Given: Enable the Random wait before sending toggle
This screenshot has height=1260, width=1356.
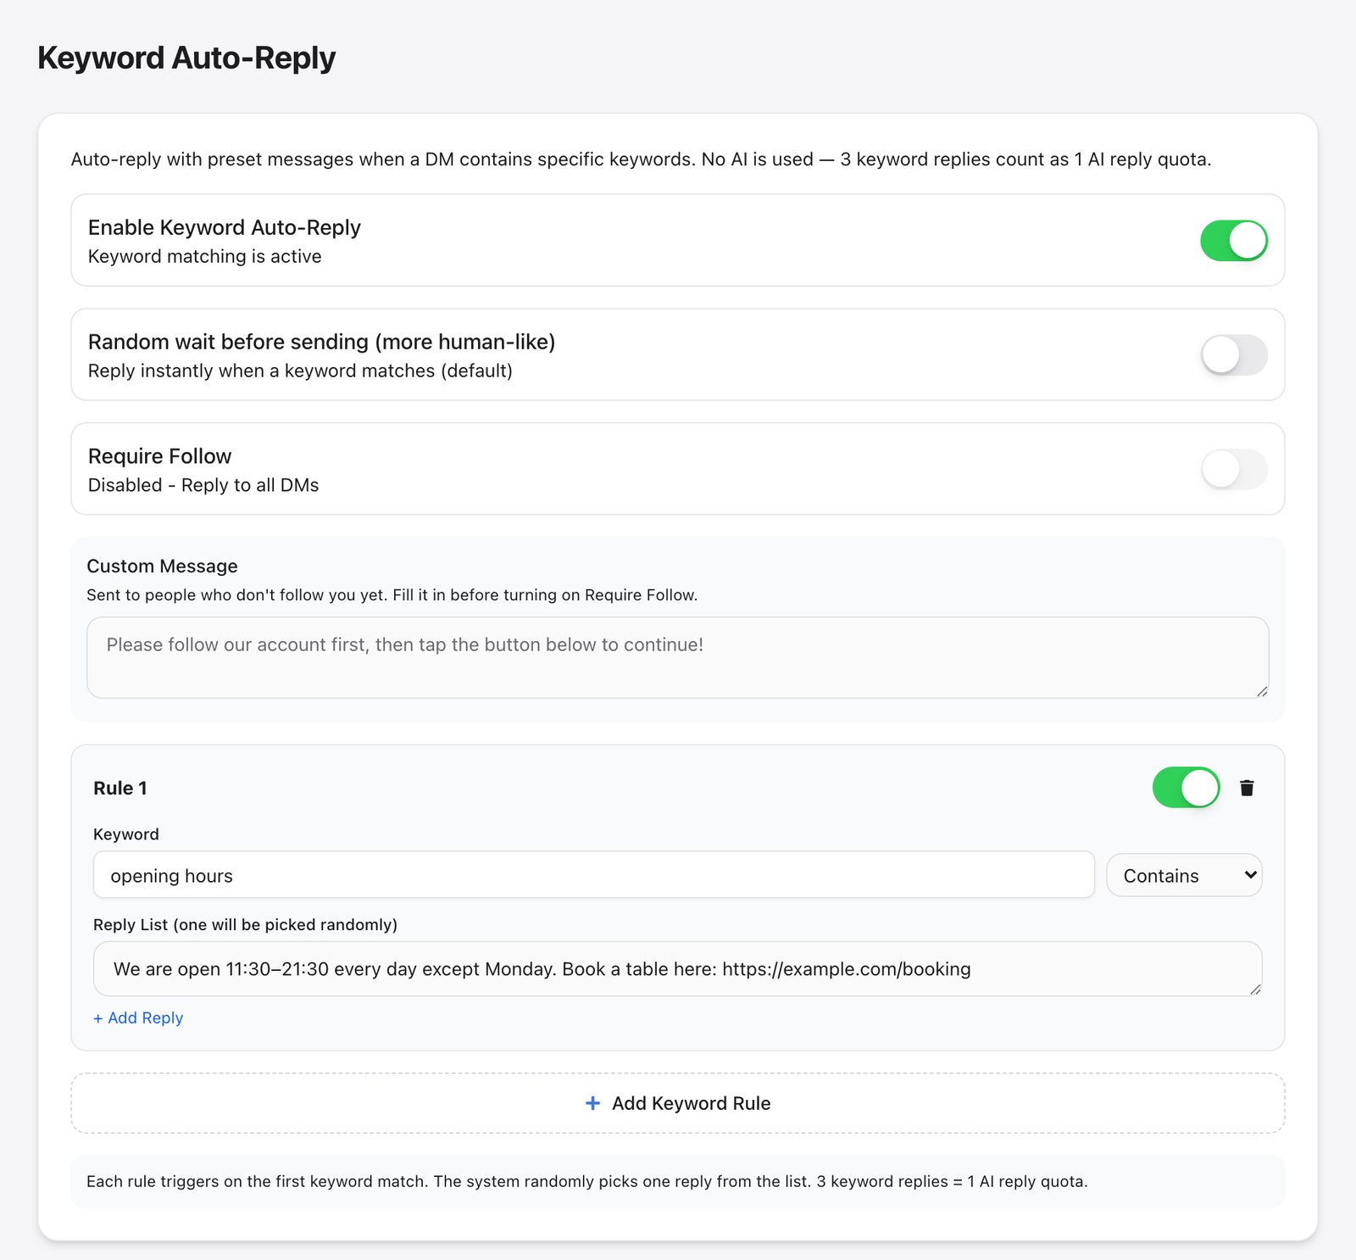Looking at the screenshot, I should point(1234,354).
